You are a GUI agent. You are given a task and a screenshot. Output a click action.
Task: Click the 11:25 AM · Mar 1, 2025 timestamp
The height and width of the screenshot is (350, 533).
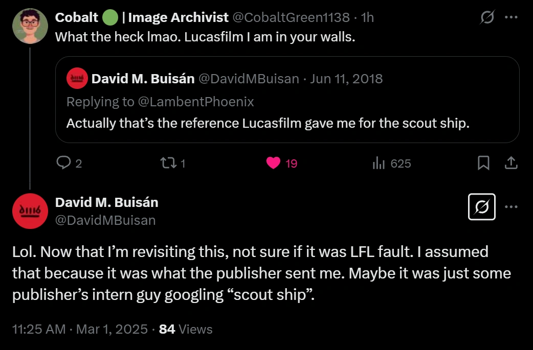[79, 329]
